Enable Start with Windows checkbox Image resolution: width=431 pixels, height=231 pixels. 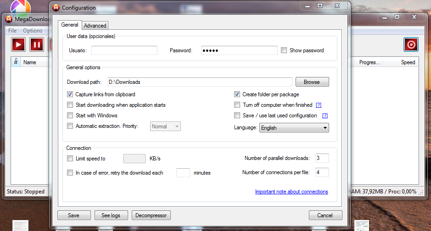coord(70,115)
